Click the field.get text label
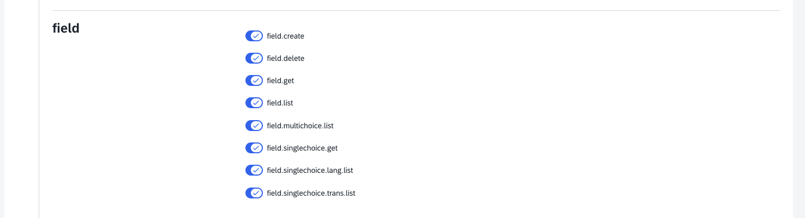The image size is (805, 218). point(280,81)
